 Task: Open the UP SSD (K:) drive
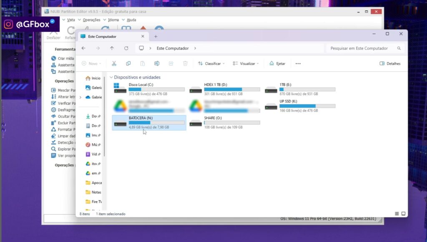tap(300, 106)
